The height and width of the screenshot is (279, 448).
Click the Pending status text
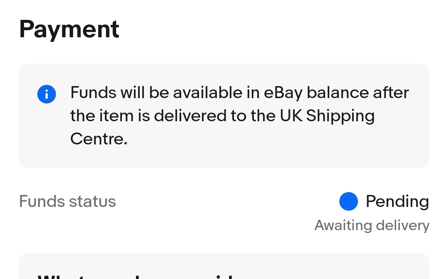[x=397, y=202]
